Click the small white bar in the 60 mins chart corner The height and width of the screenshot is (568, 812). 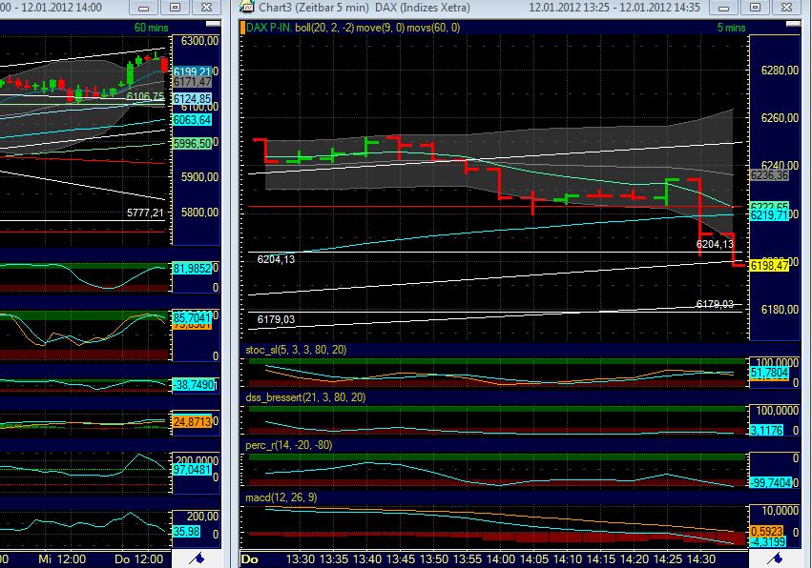click(x=213, y=24)
